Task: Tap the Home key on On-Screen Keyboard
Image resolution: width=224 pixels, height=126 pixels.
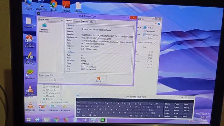Action: click(x=168, y=104)
